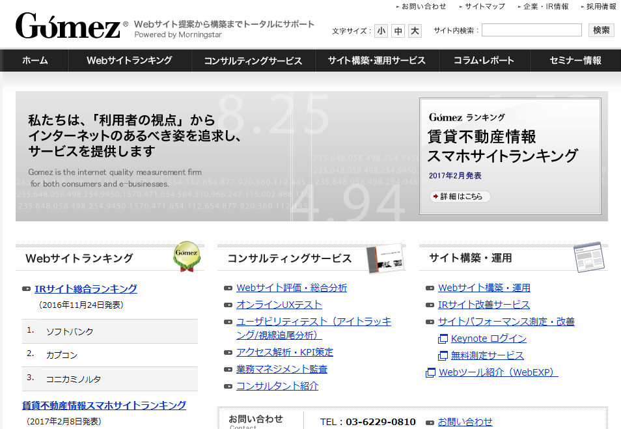The image size is (621, 429).
Task: Select the 大 font size option
Action: [414, 30]
